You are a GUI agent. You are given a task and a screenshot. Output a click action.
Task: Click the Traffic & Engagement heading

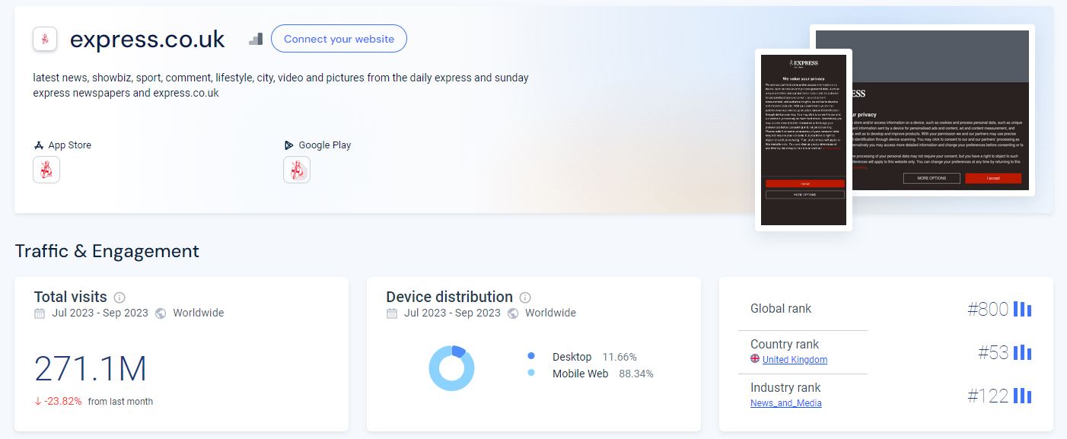(x=107, y=251)
